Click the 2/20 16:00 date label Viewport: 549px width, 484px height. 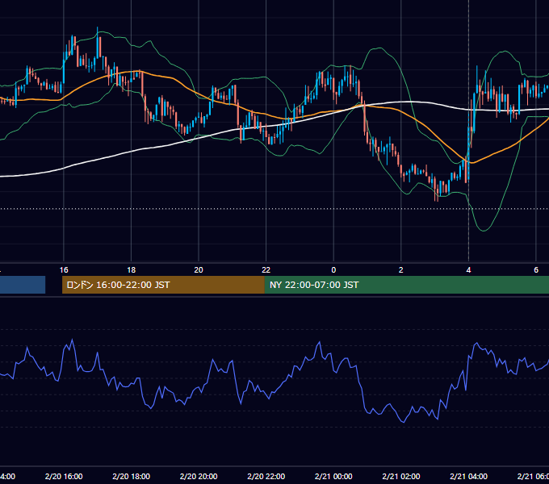pos(64,476)
